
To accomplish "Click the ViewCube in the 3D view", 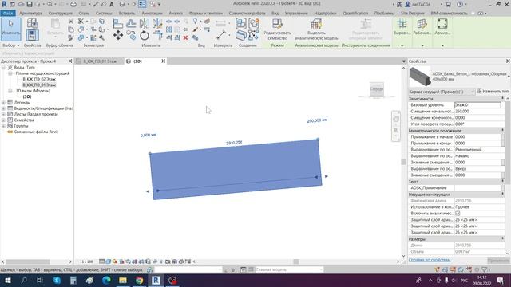I will point(377,89).
